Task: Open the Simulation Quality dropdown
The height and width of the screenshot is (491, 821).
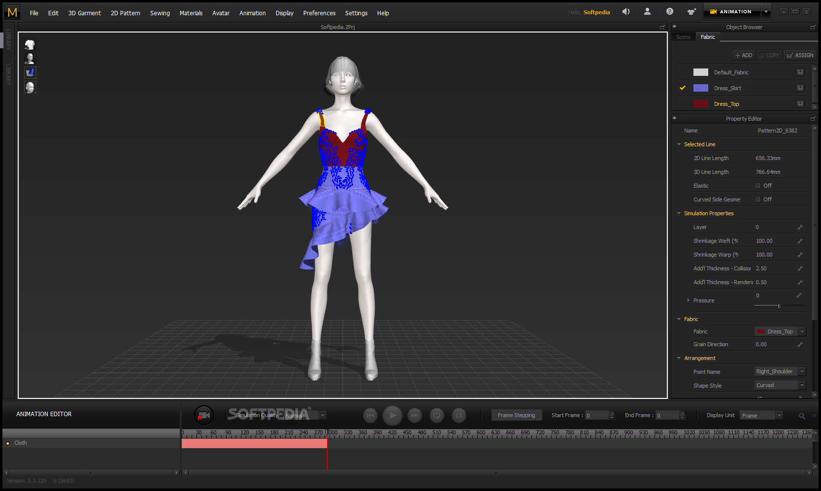Action: [x=323, y=415]
